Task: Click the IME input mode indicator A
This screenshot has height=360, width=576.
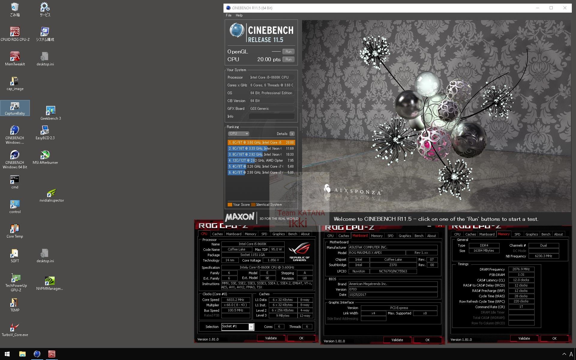Action: pyautogui.click(x=571, y=354)
